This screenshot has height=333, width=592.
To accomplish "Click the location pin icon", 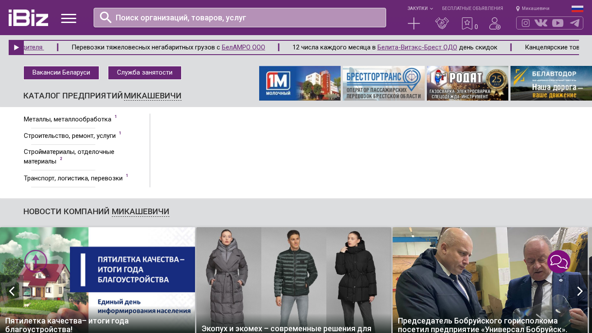I will (518, 9).
